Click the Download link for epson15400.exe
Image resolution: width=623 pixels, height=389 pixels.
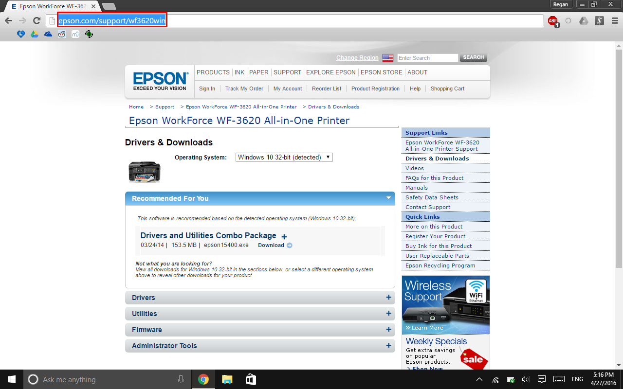pyautogui.click(x=271, y=245)
